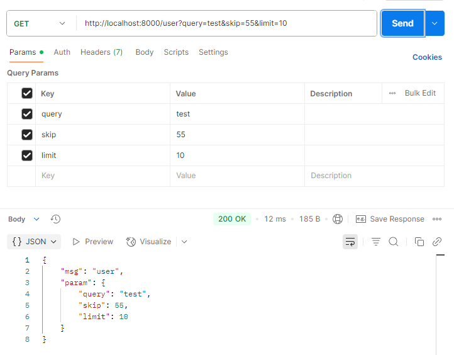
Task: Open the JSON format dropdown
Action: (34, 242)
